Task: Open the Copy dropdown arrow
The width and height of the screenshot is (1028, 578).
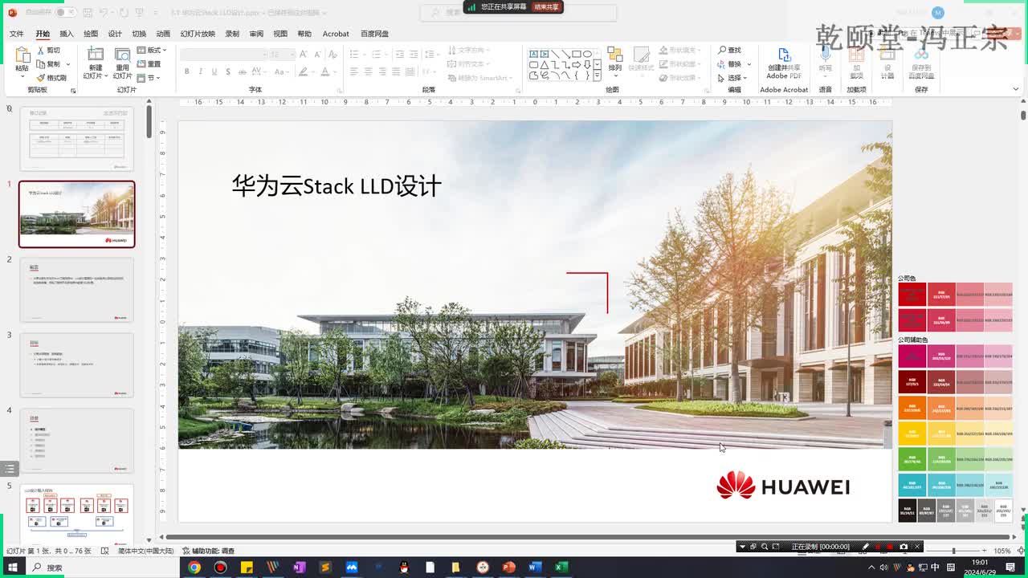Action: (67, 64)
